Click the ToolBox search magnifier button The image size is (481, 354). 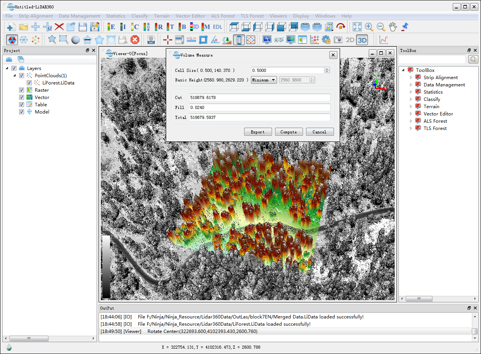point(473,59)
